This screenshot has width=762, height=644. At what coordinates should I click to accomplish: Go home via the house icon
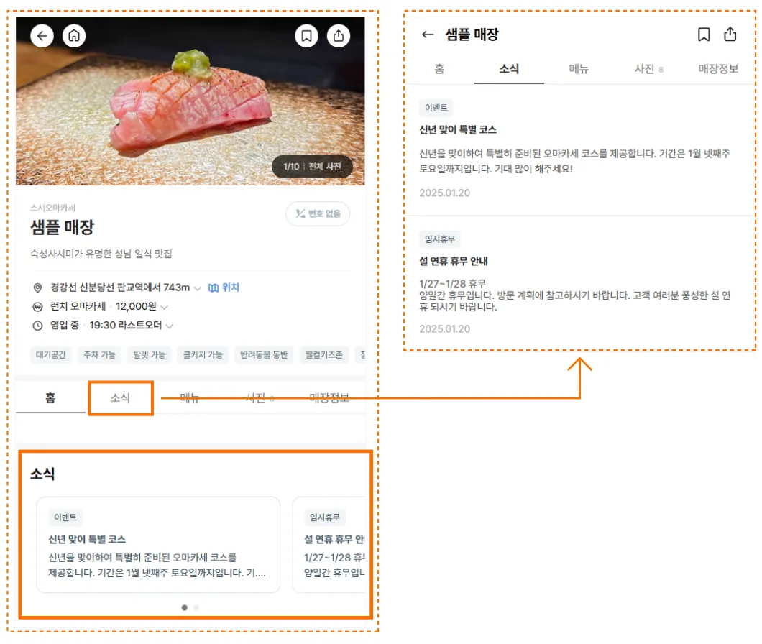point(74,36)
